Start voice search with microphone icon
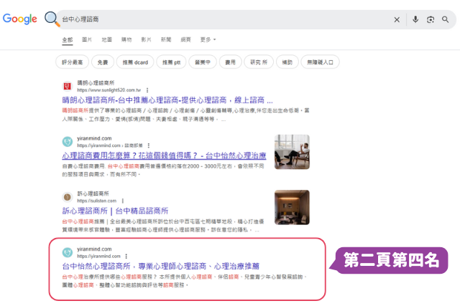This screenshot has height=306, width=460. 415,19
